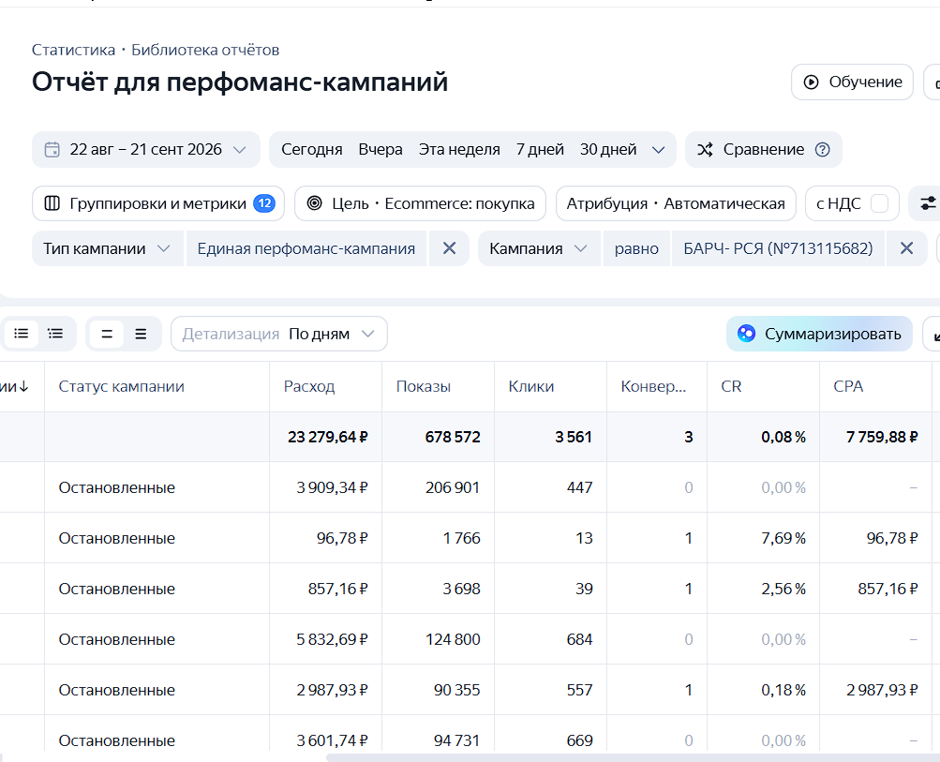Image resolution: width=940 pixels, height=762 pixels.
Task: Remove the Тип кампании filter
Action: click(x=449, y=248)
